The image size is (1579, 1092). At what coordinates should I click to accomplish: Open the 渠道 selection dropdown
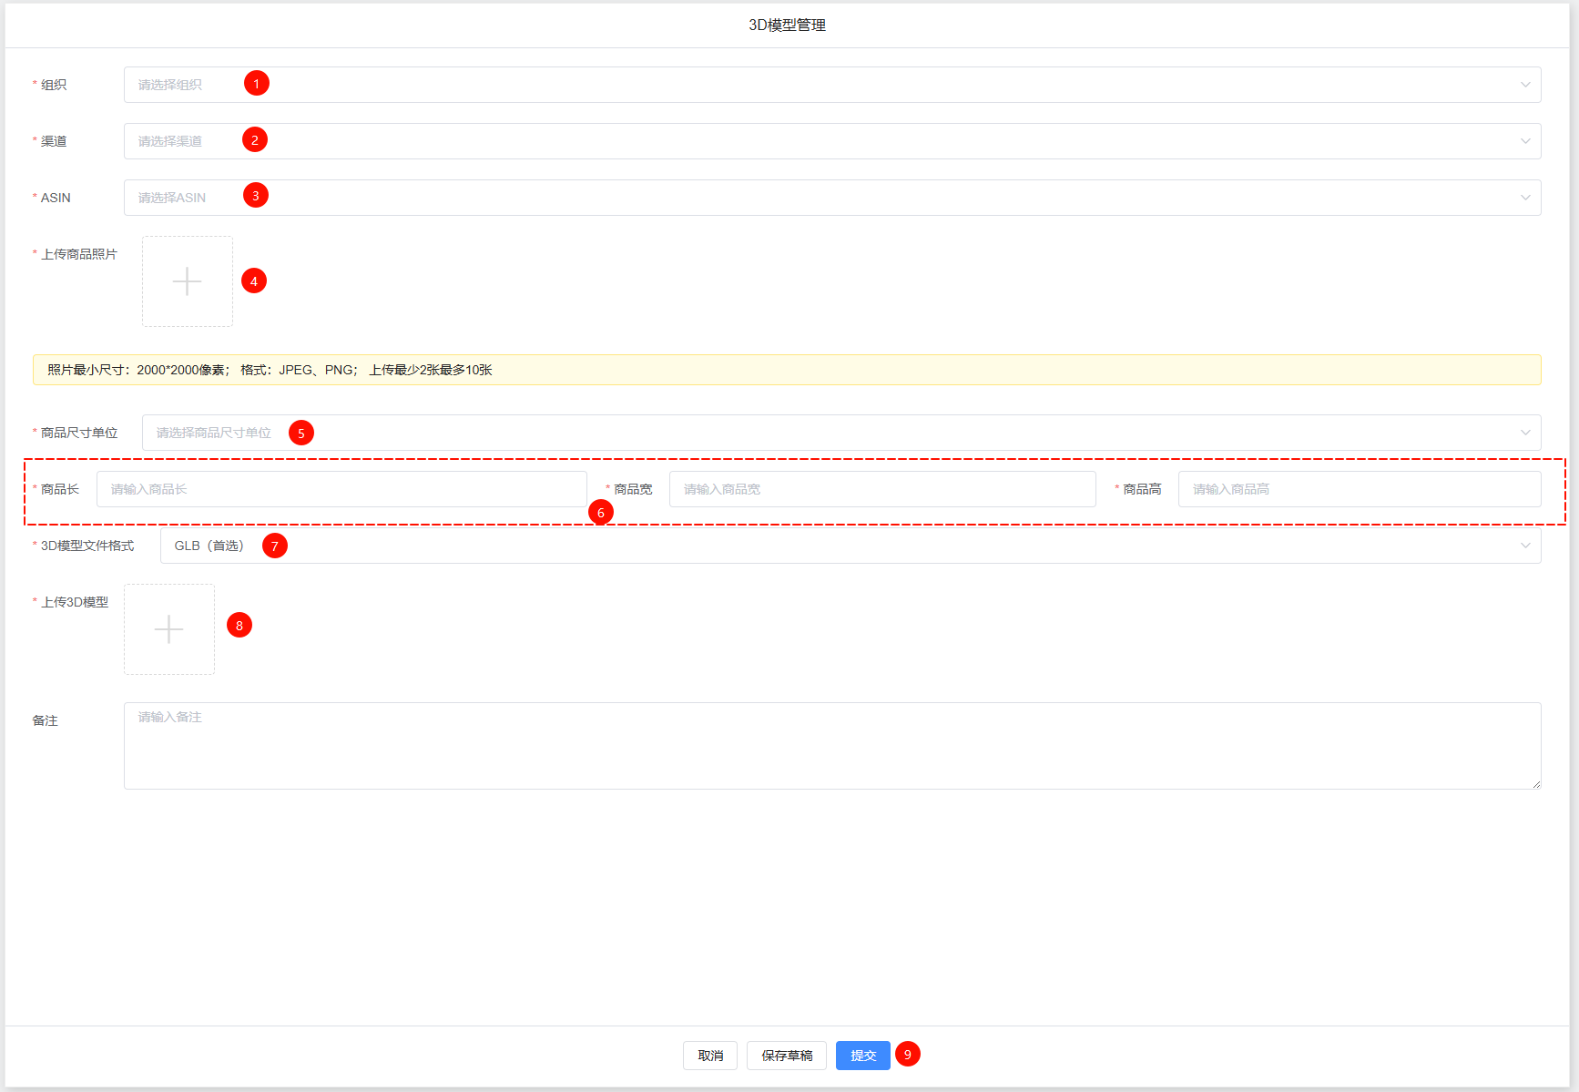pos(820,141)
